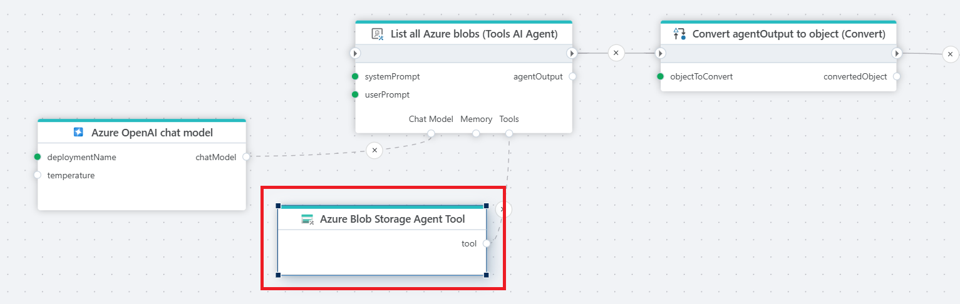The height and width of the screenshot is (304, 960).
Task: Select the systemPrompt input port
Action: pos(355,76)
